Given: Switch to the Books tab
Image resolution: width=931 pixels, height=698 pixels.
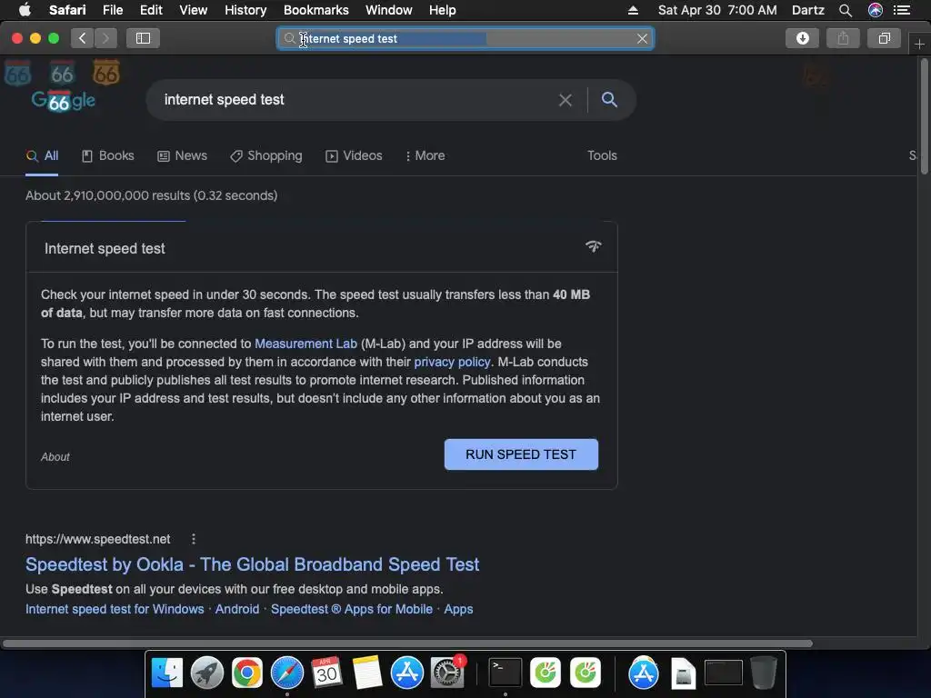Looking at the screenshot, I should point(108,155).
